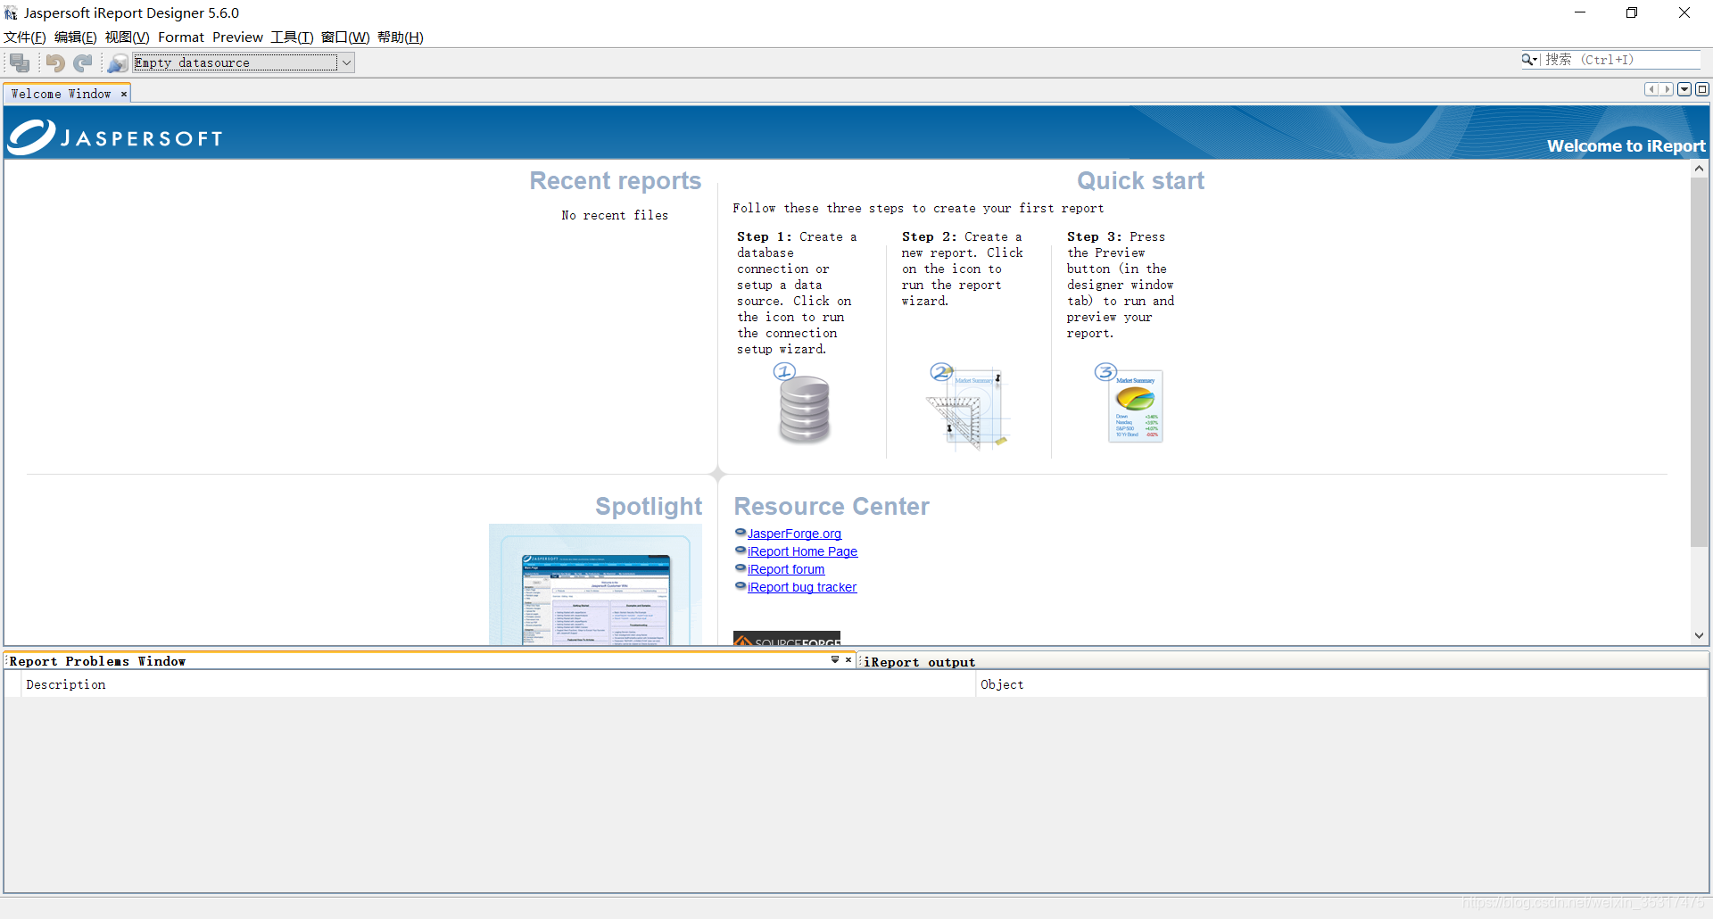Click the Object column header
The image size is (1713, 919).
[1343, 684]
